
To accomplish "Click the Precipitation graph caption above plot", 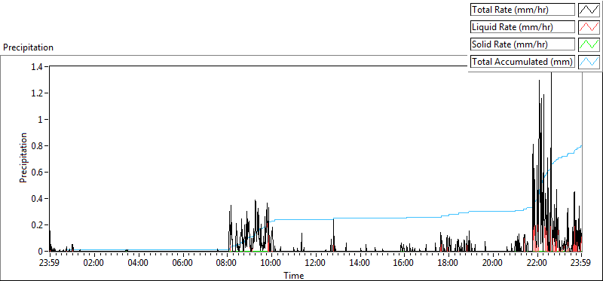I will click(x=28, y=47).
